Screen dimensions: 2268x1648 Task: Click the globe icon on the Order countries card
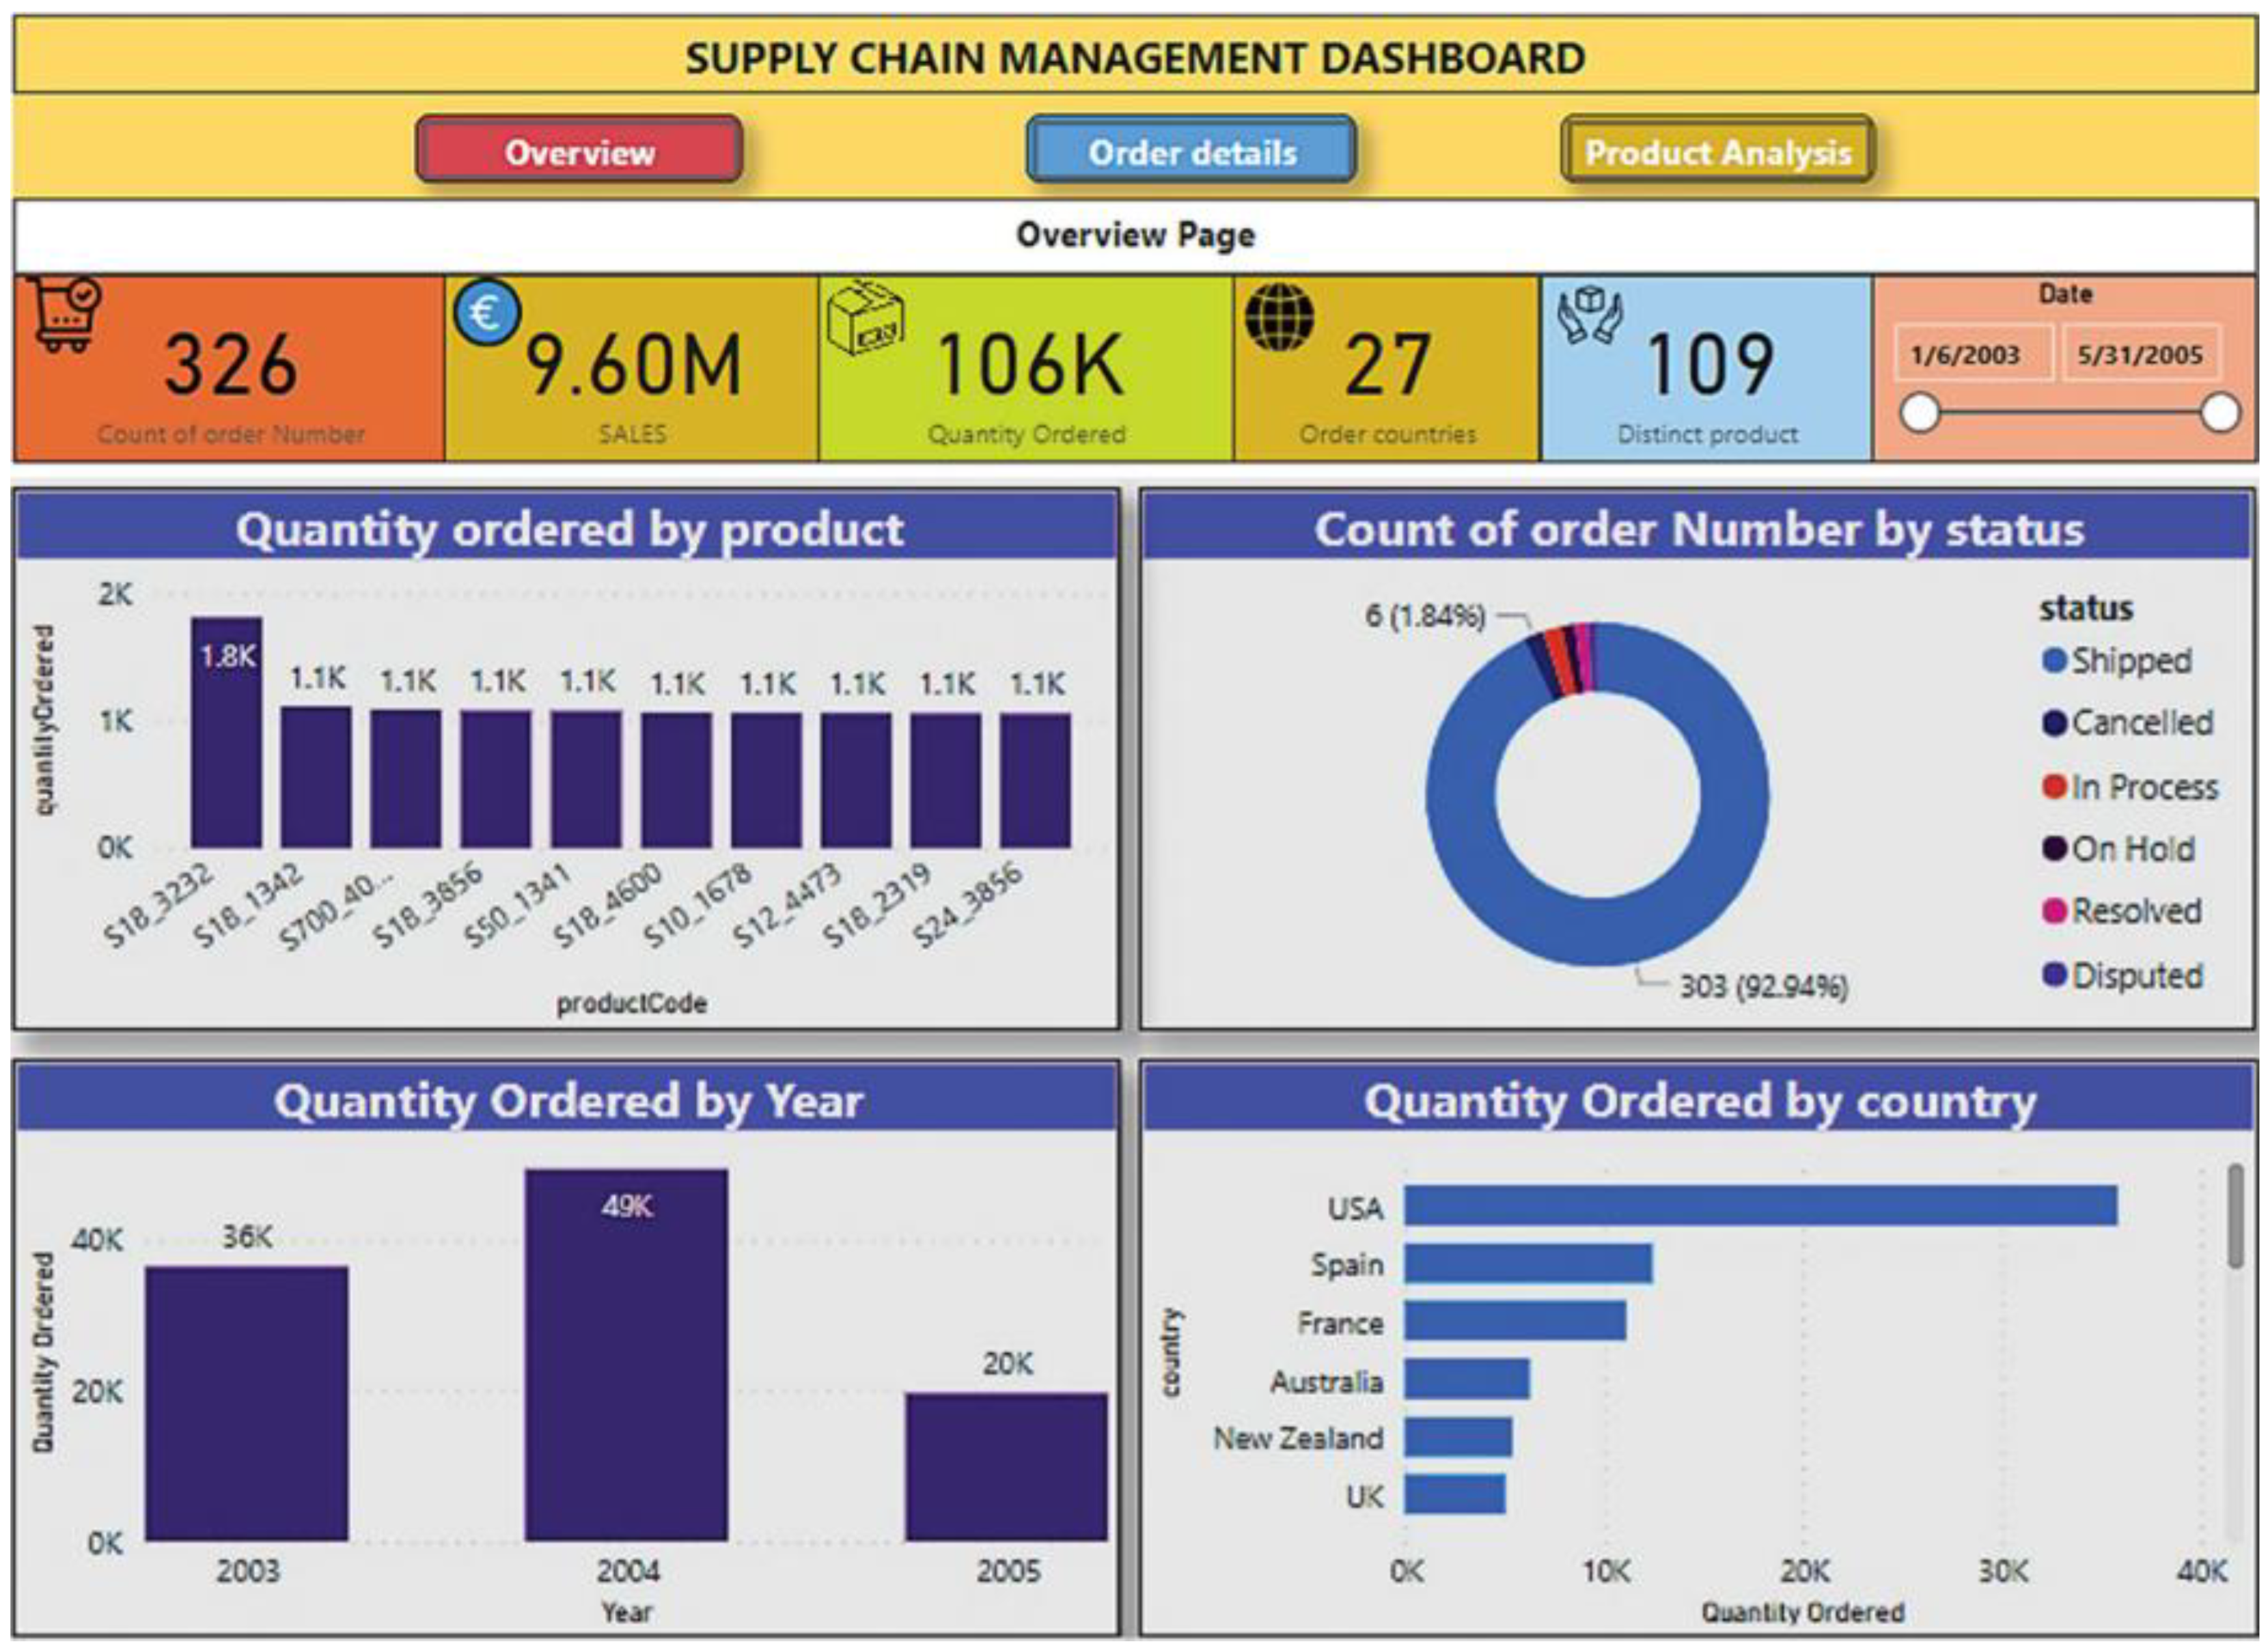click(x=1279, y=317)
